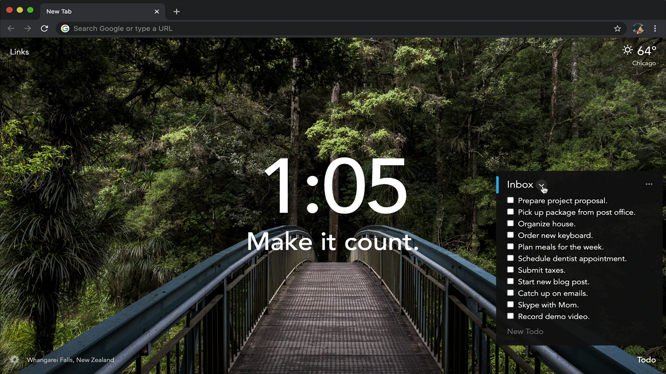Go back using the browser back arrow
The height and width of the screenshot is (374, 666).
[x=11, y=29]
